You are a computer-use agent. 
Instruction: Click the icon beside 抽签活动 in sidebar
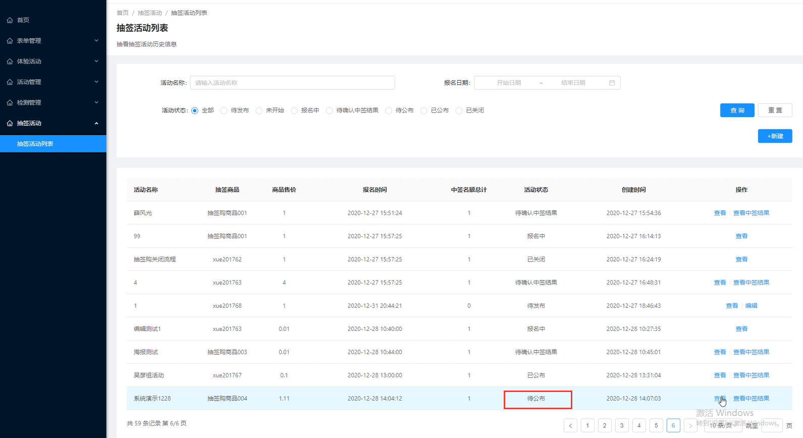click(x=10, y=123)
